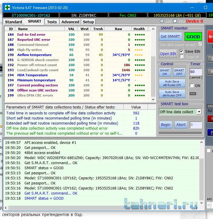Select Load/unload cycle count row
The height and width of the screenshot is (219, 213).
point(78,70)
